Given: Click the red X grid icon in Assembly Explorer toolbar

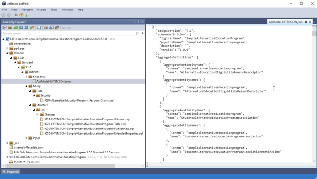Looking at the screenshot, I should tap(57, 27).
